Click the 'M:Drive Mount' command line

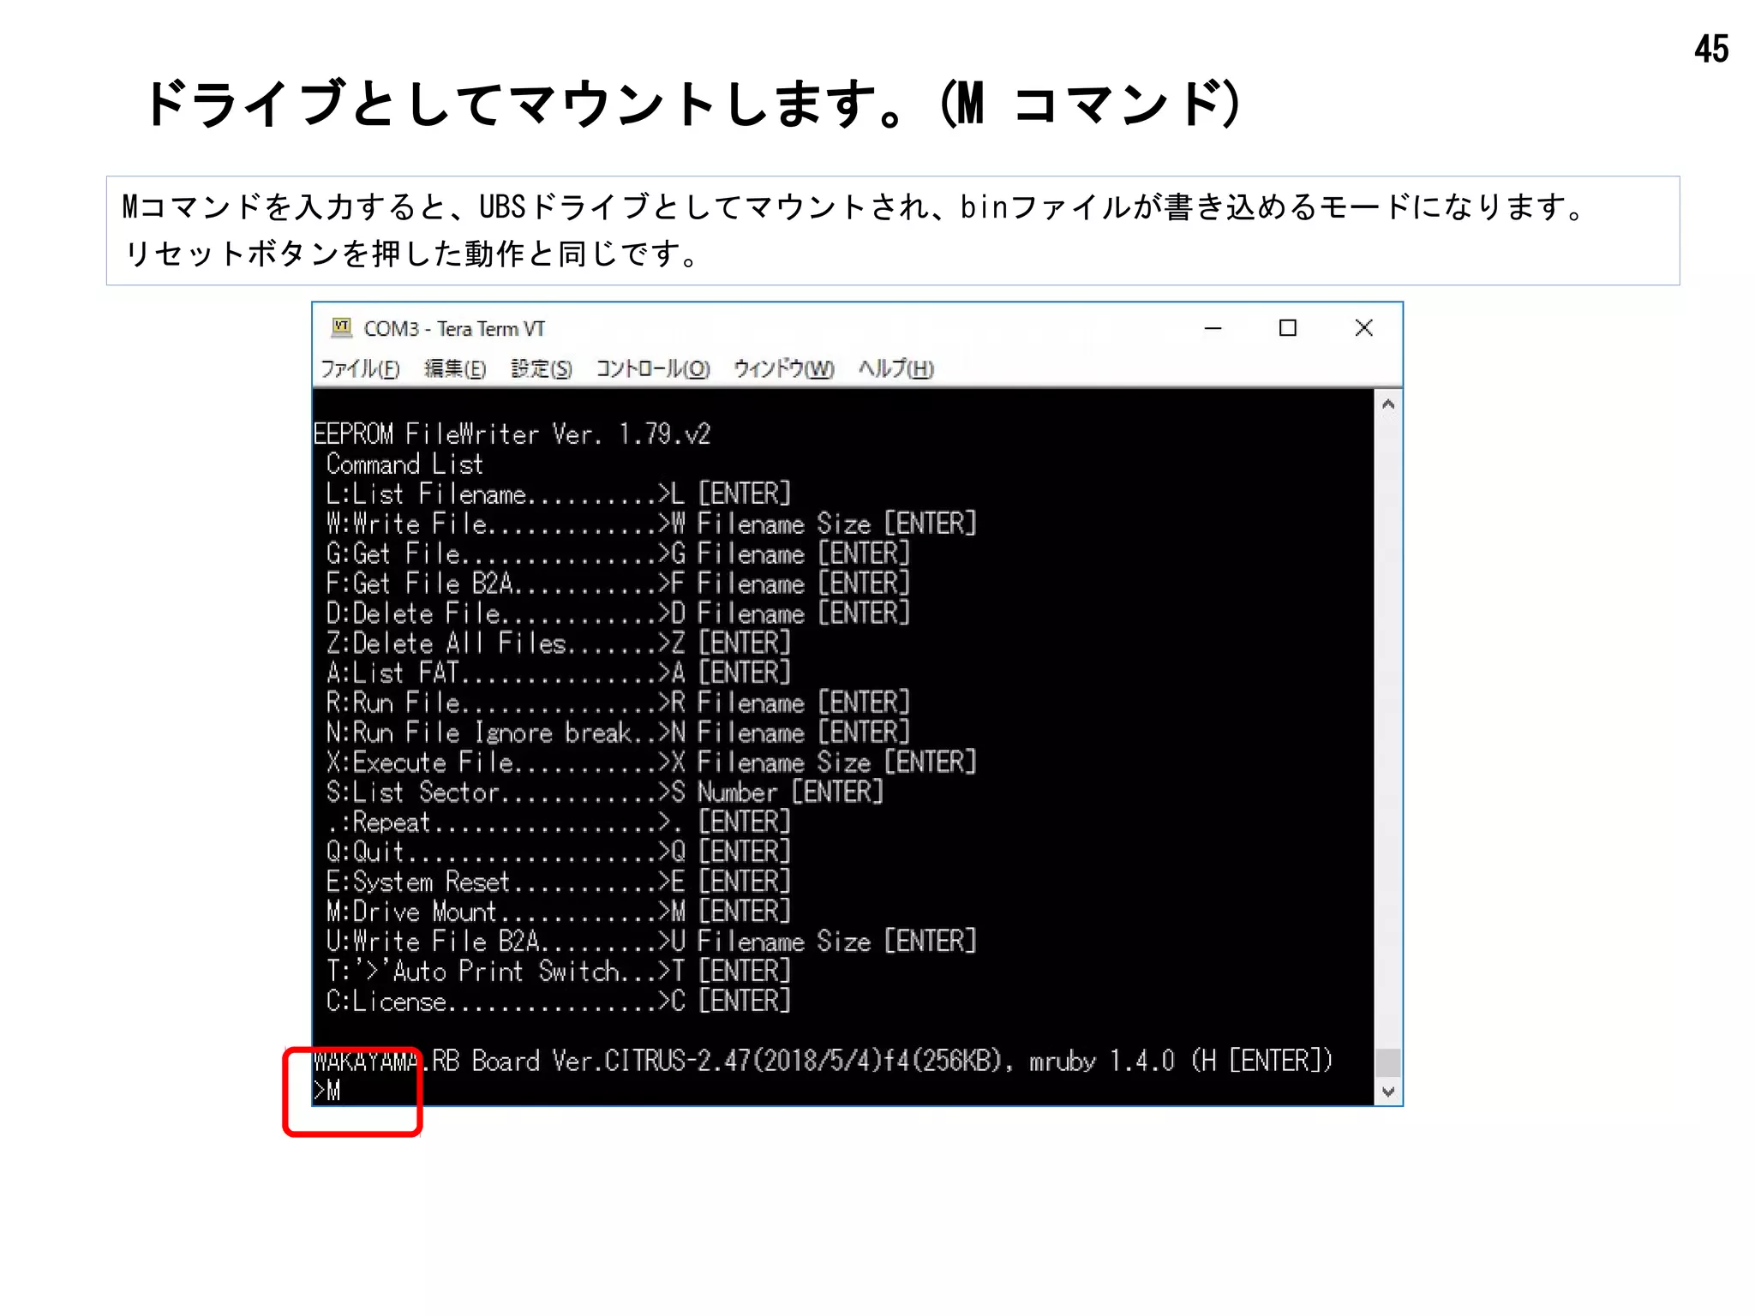(558, 912)
